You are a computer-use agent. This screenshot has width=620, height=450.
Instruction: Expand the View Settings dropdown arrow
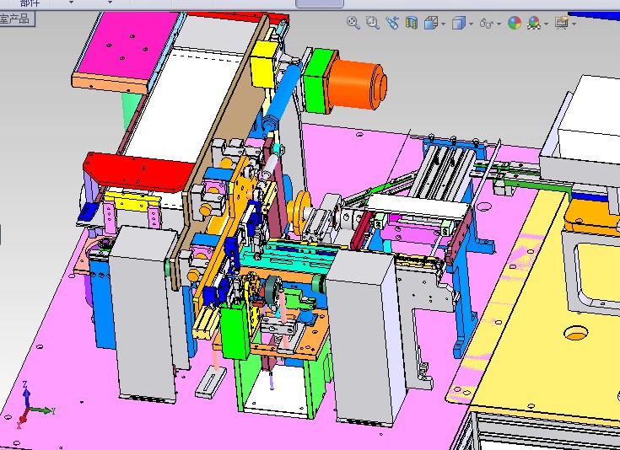574,24
